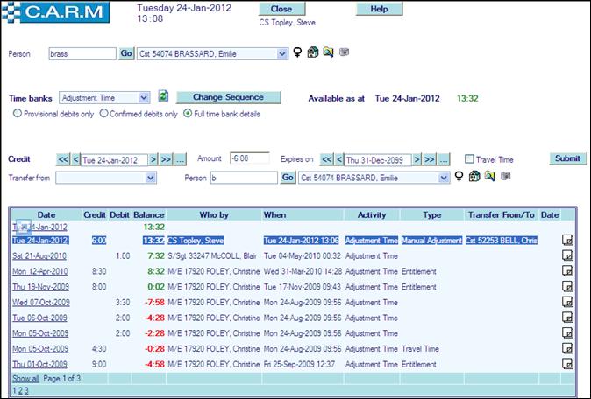Expand the Time banks Adjustment Time dropdown
The height and width of the screenshot is (399, 591).
143,97
